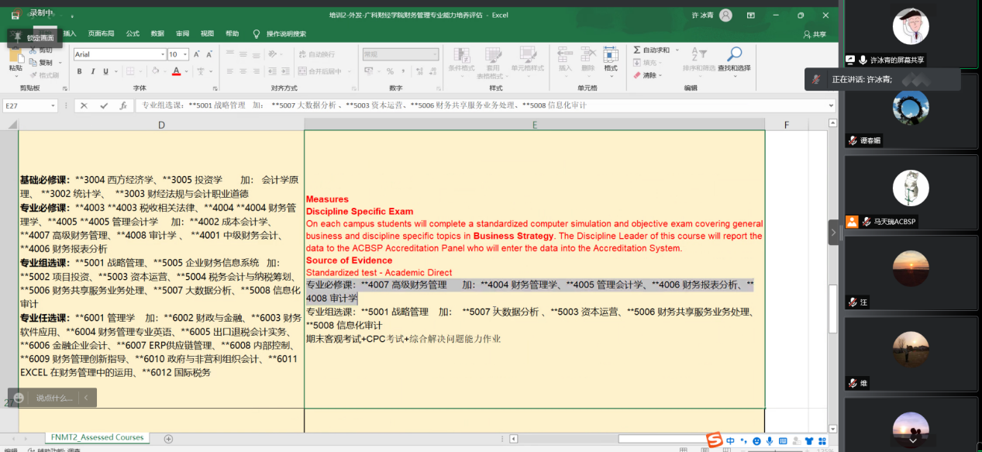Click the Save icon in title bar
This screenshot has width=982, height=452.
click(x=14, y=15)
